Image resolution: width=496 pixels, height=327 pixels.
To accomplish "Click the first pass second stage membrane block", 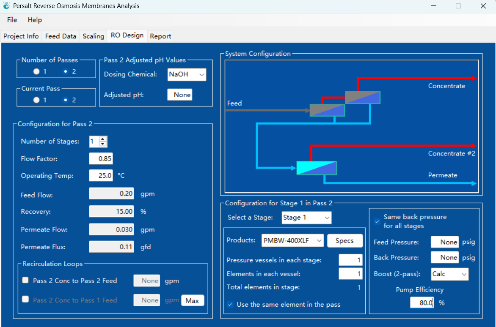I will (363, 98).
